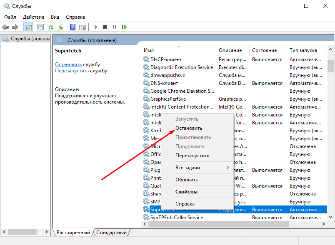Expand Все задачи submenu
Screen dimensions: 335x245
(197, 168)
